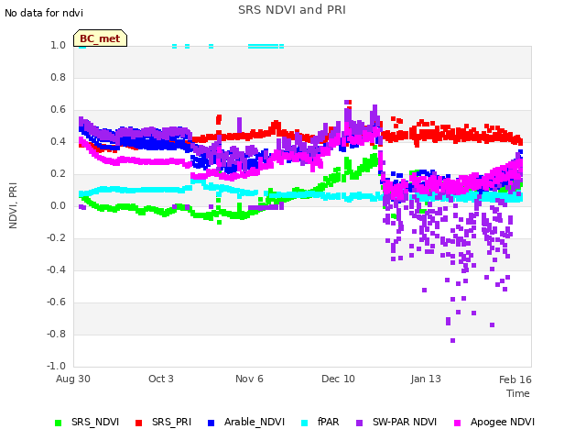Click the 0.8 y-axis tick label

[x=58, y=77]
